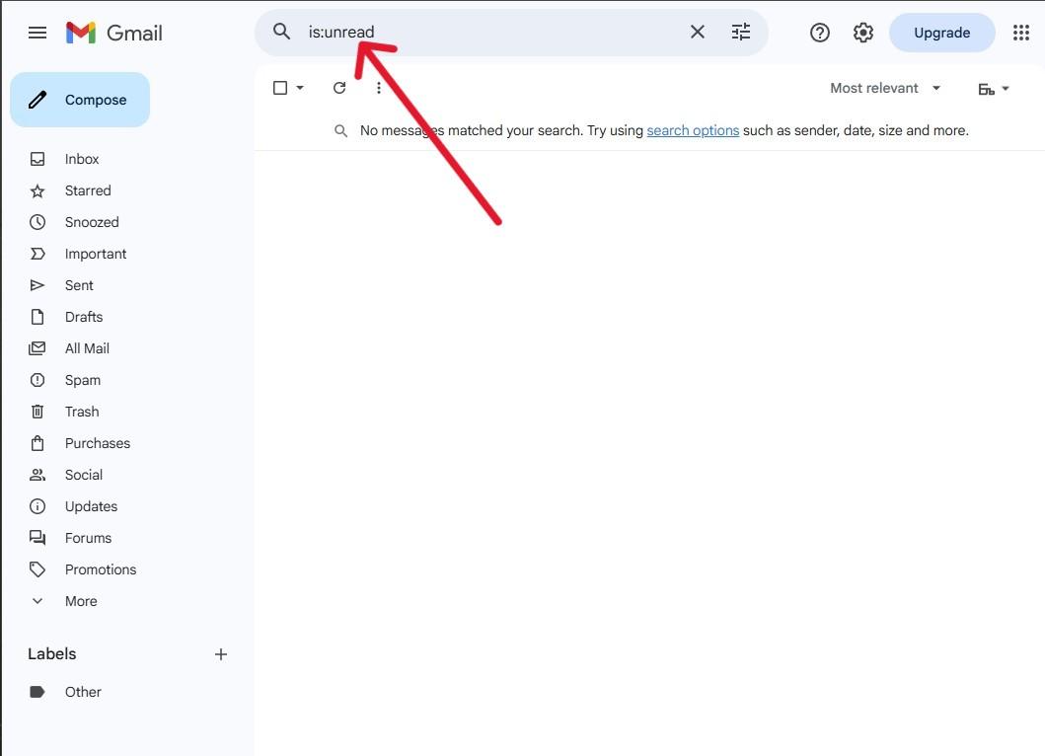Open the Starred folder
Viewport: 1045px width, 756px height.
tap(88, 190)
